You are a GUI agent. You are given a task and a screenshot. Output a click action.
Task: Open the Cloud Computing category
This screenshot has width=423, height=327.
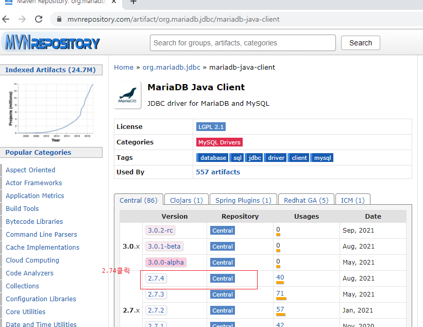coord(32,260)
